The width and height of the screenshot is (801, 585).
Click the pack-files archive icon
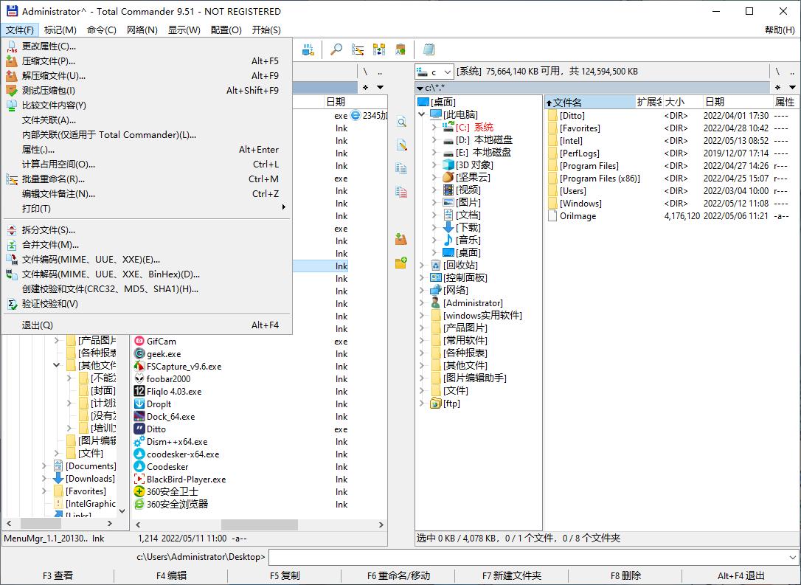[x=401, y=238]
